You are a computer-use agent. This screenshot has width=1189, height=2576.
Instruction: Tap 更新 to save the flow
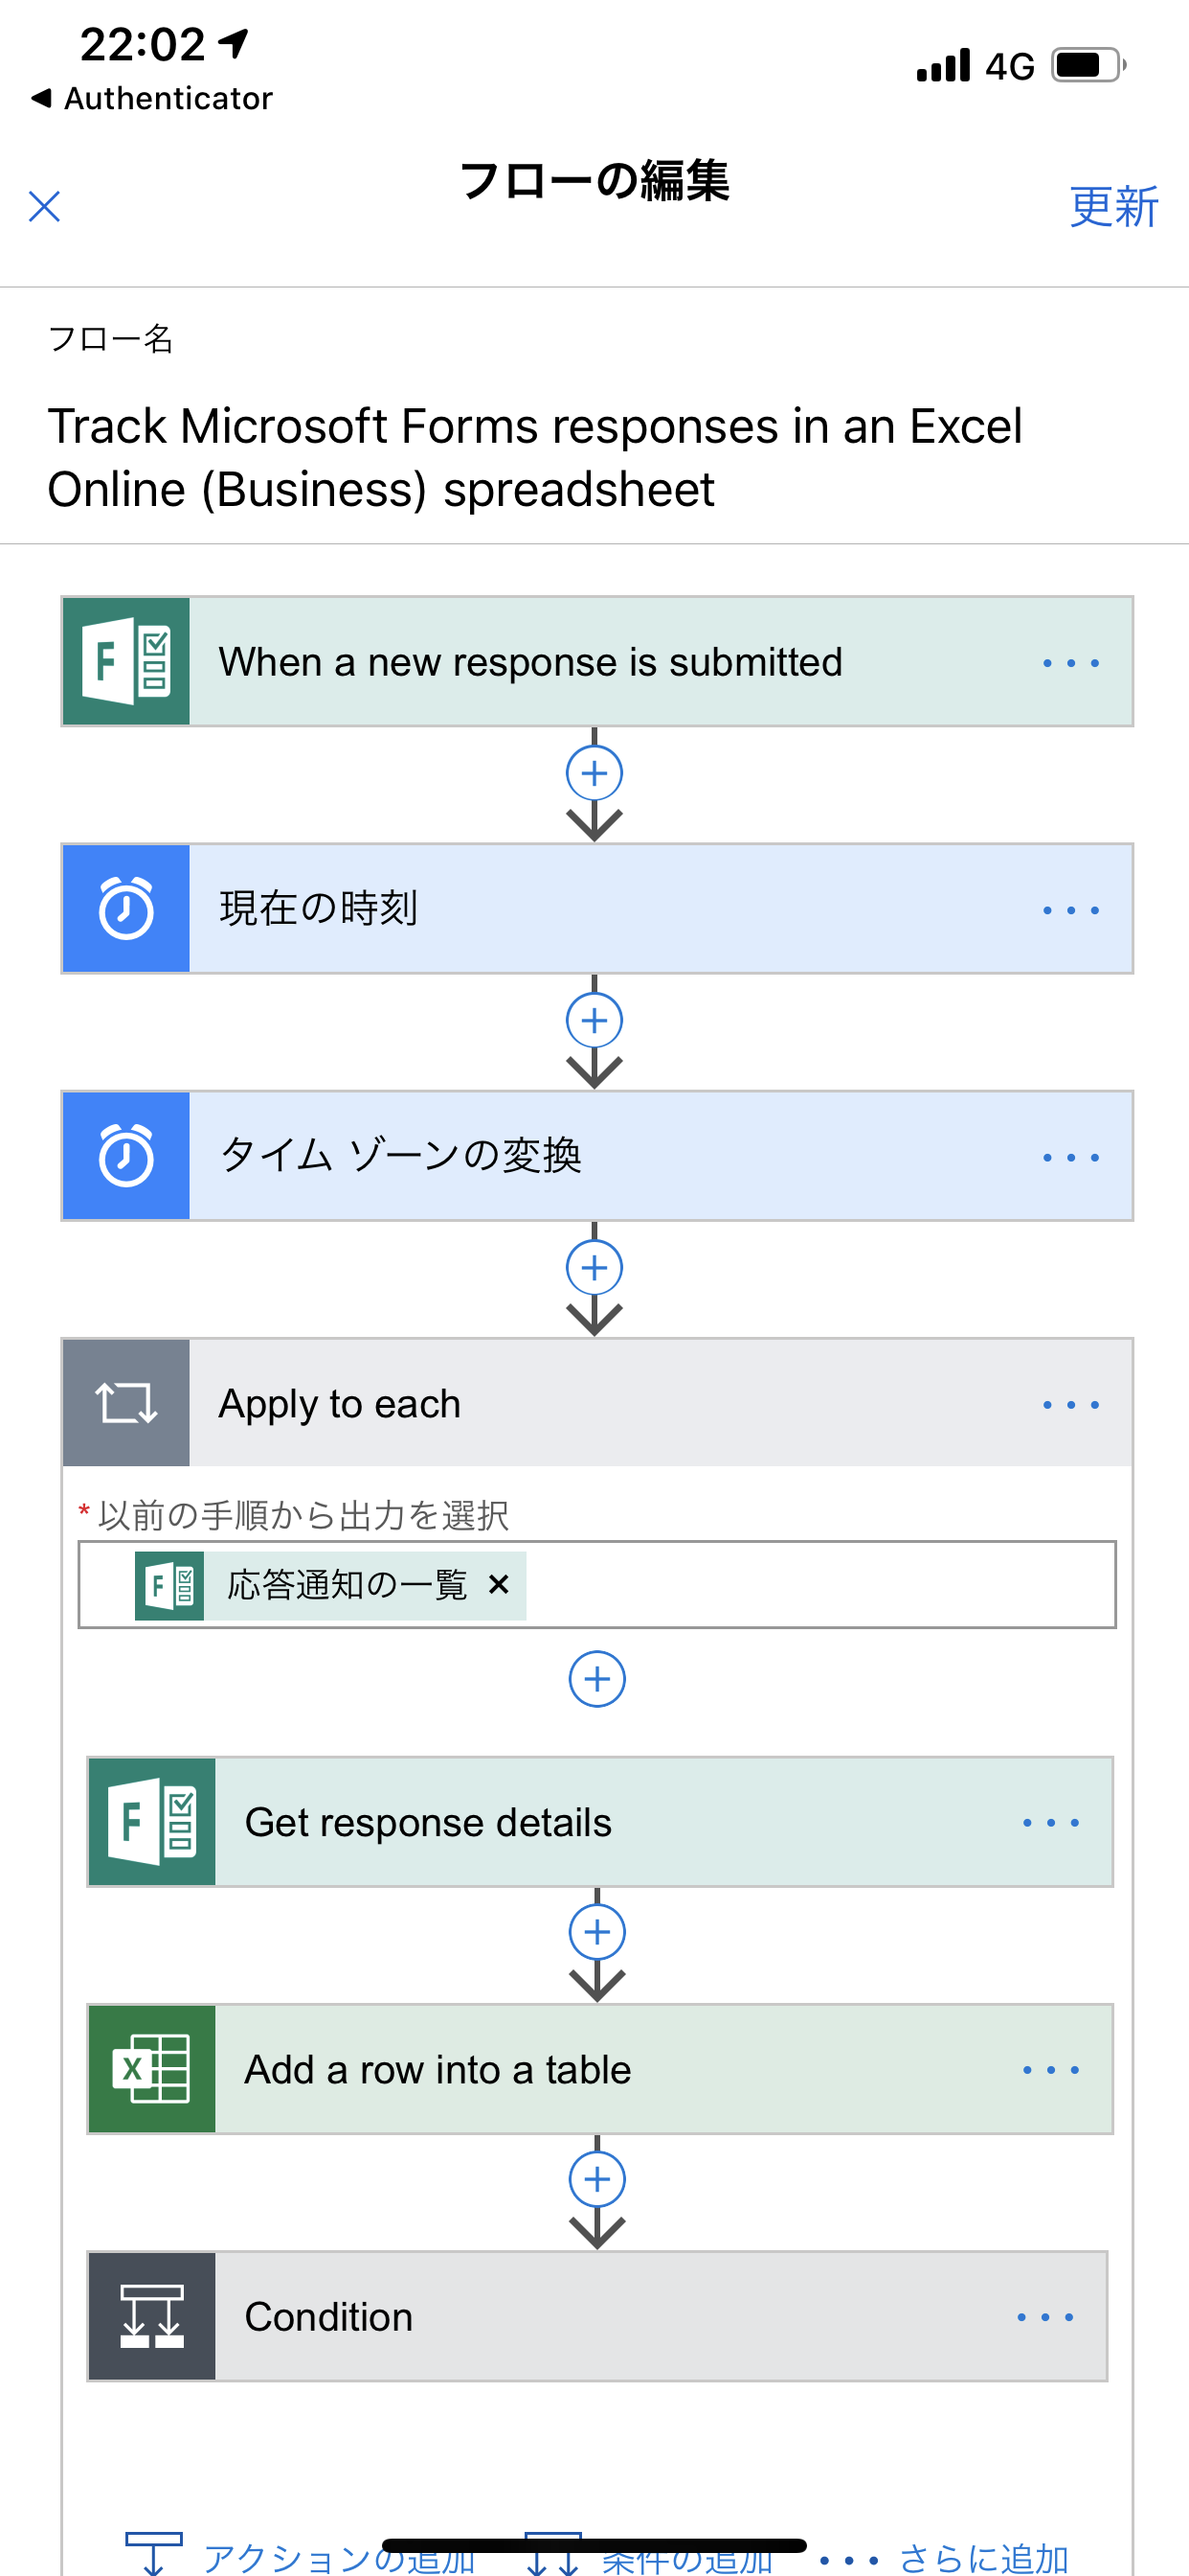[x=1113, y=207]
